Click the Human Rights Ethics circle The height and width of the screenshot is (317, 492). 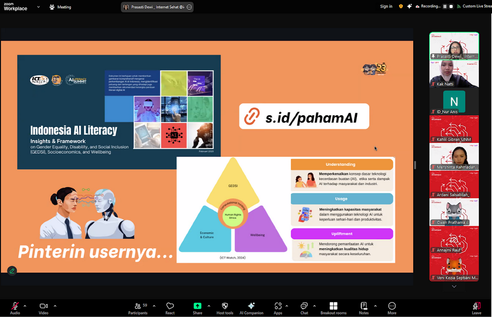click(x=233, y=216)
